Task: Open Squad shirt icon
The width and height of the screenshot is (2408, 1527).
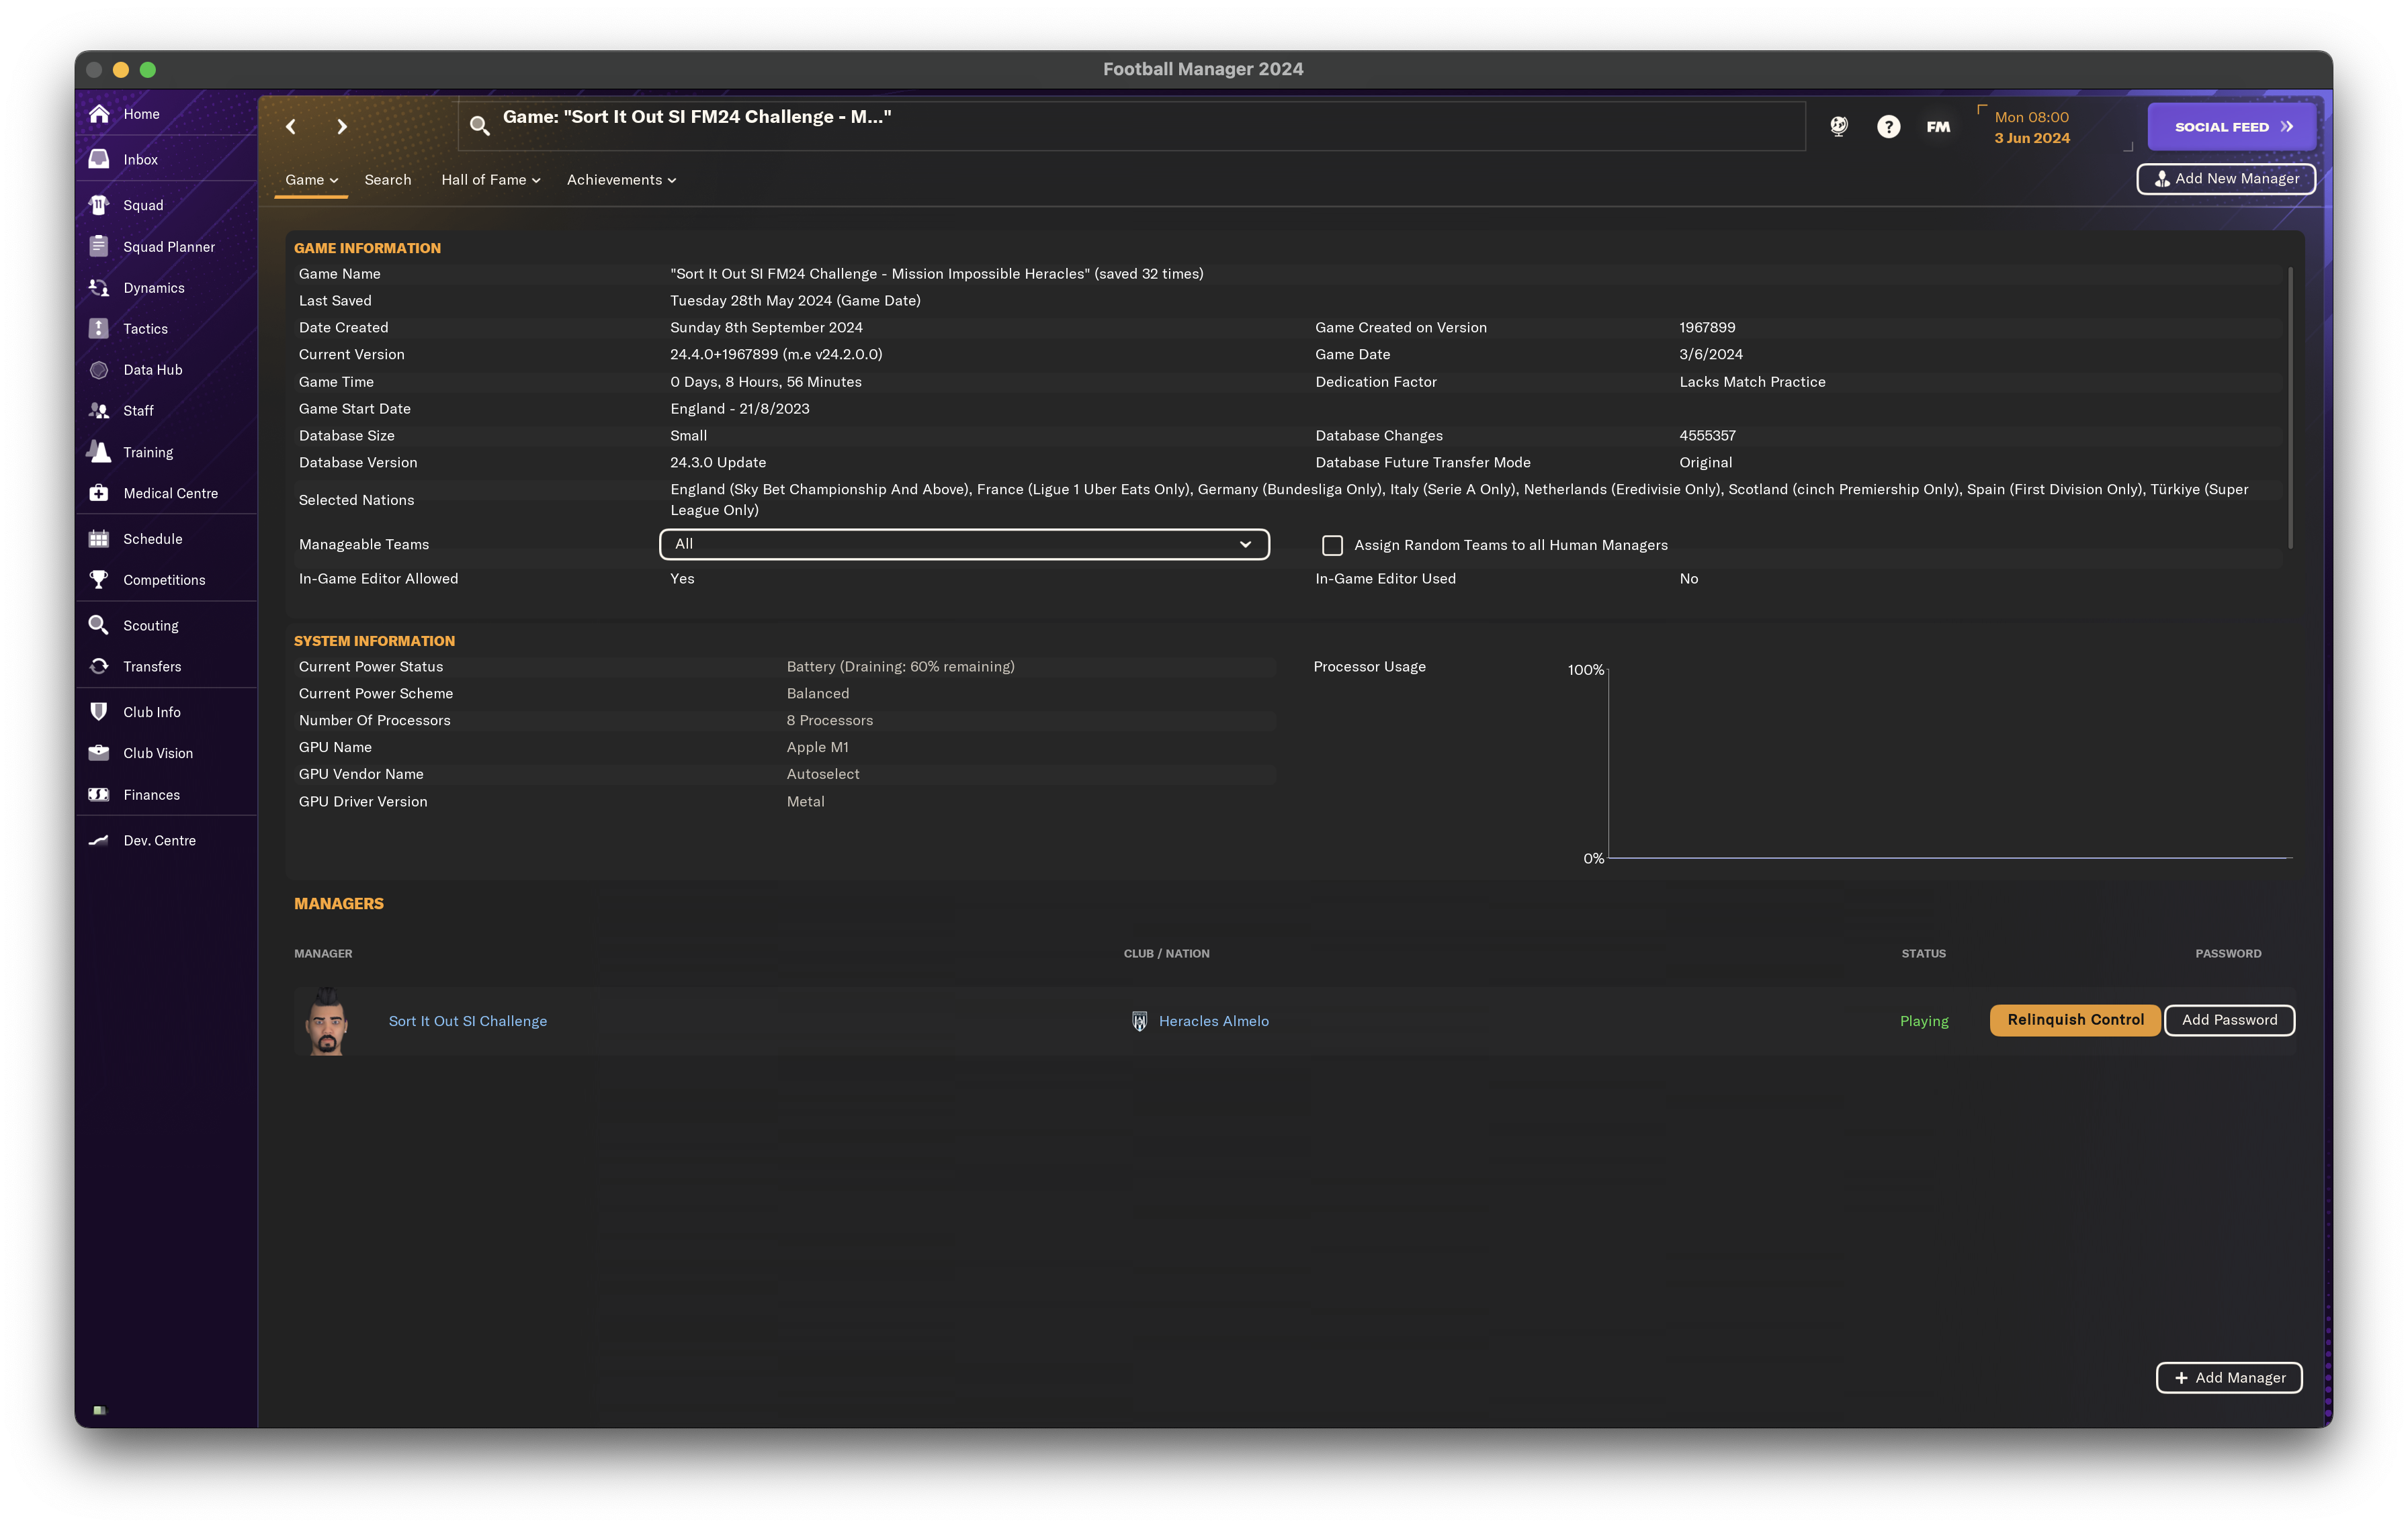Action: [99, 205]
